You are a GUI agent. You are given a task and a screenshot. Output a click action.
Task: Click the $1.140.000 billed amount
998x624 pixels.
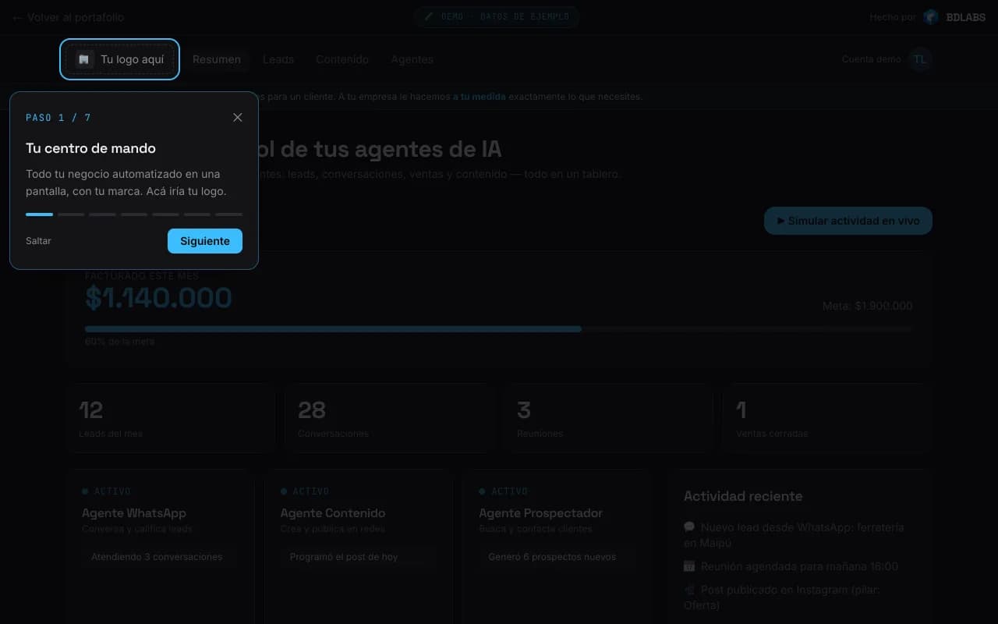(158, 298)
